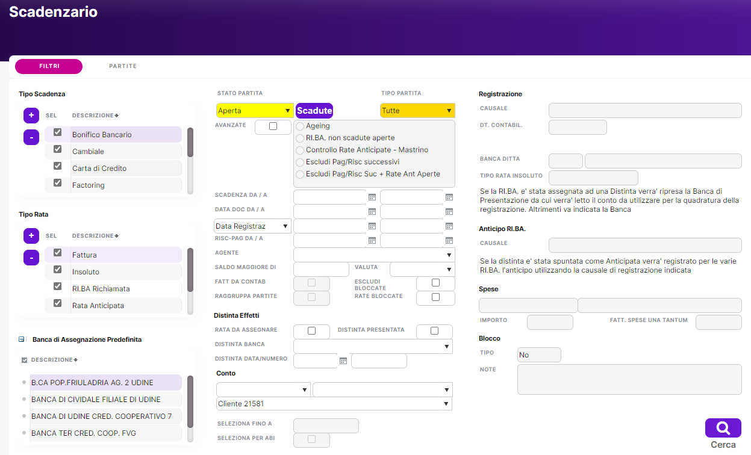Viewport: 751px width, 455px height.
Task: Open calendar for Data Doc DA date
Action: pyautogui.click(x=372, y=211)
